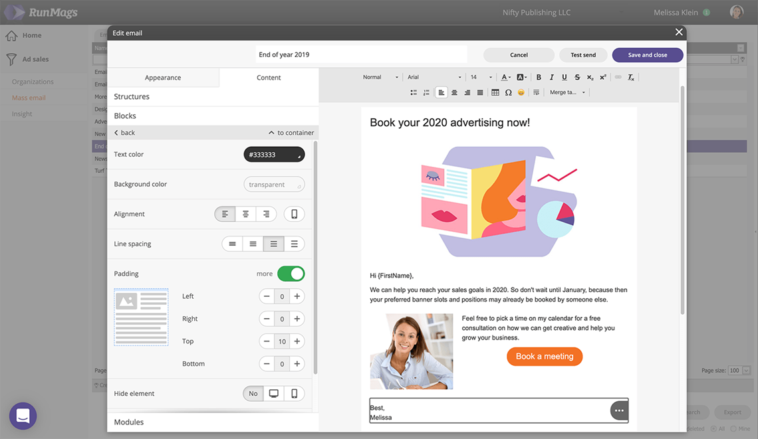Viewport: 758px width, 439px height.
Task: Set block alignment to left
Action: (x=225, y=214)
